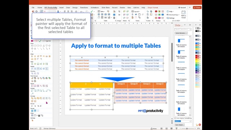The image size is (231, 130).
Task: Click the zoom in plus icon
Action: [x=195, y=129]
